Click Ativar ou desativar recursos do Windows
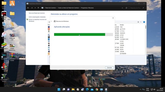 tap(38, 20)
